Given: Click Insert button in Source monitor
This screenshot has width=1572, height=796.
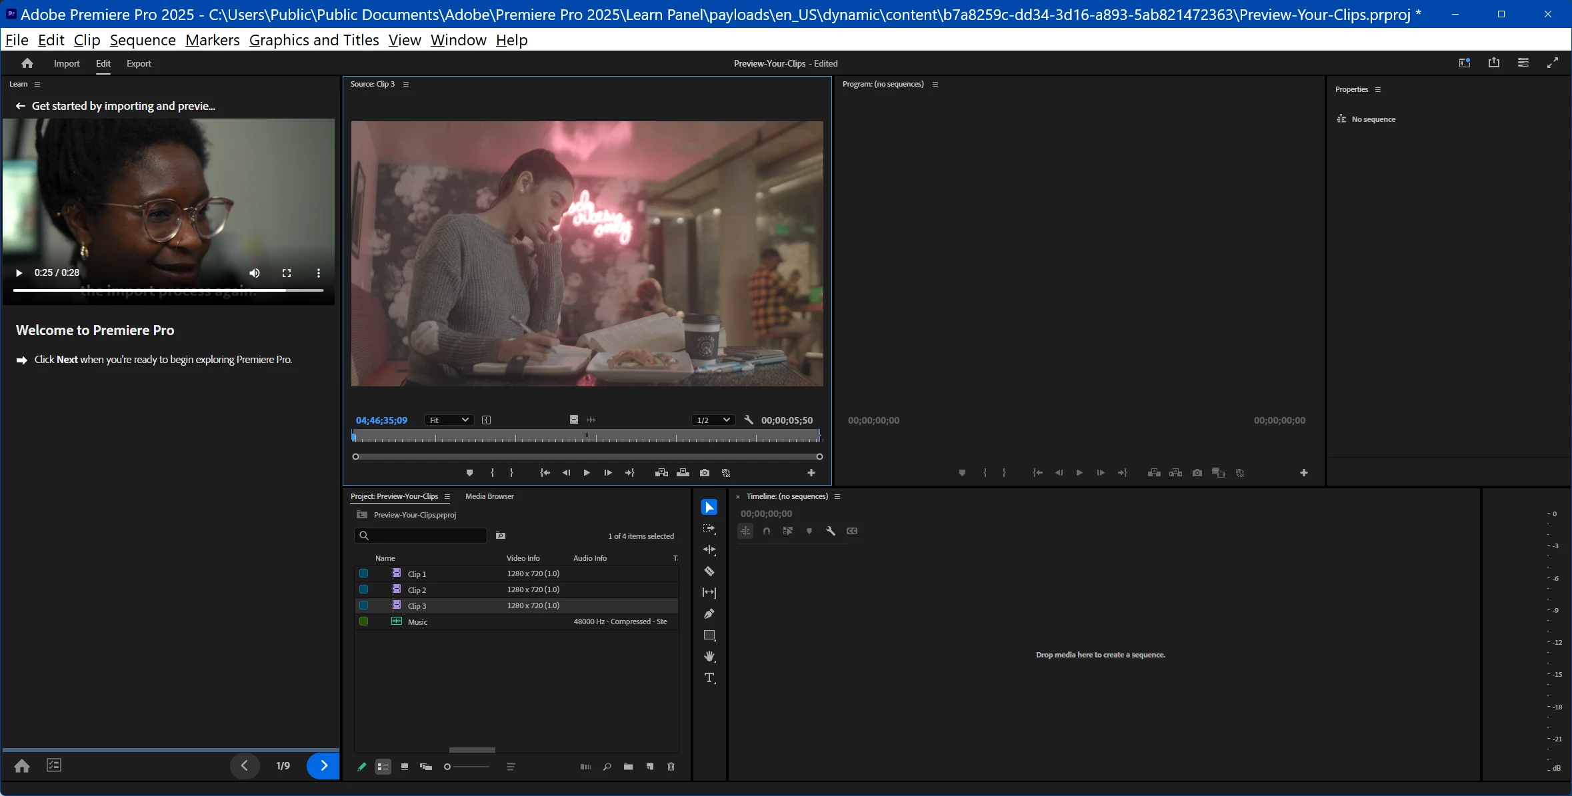Looking at the screenshot, I should click(x=661, y=473).
